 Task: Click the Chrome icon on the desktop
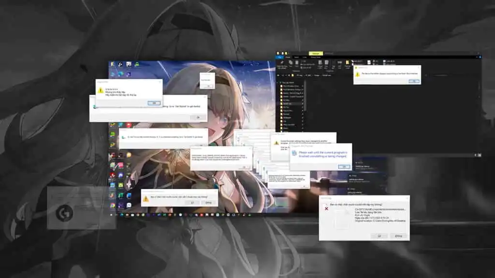[x=112, y=206]
